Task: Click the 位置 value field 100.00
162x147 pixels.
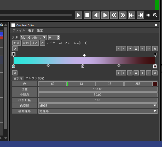Action: 98,89
